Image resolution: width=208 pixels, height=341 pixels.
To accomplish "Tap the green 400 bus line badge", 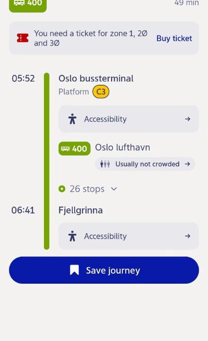I will pos(74,149).
